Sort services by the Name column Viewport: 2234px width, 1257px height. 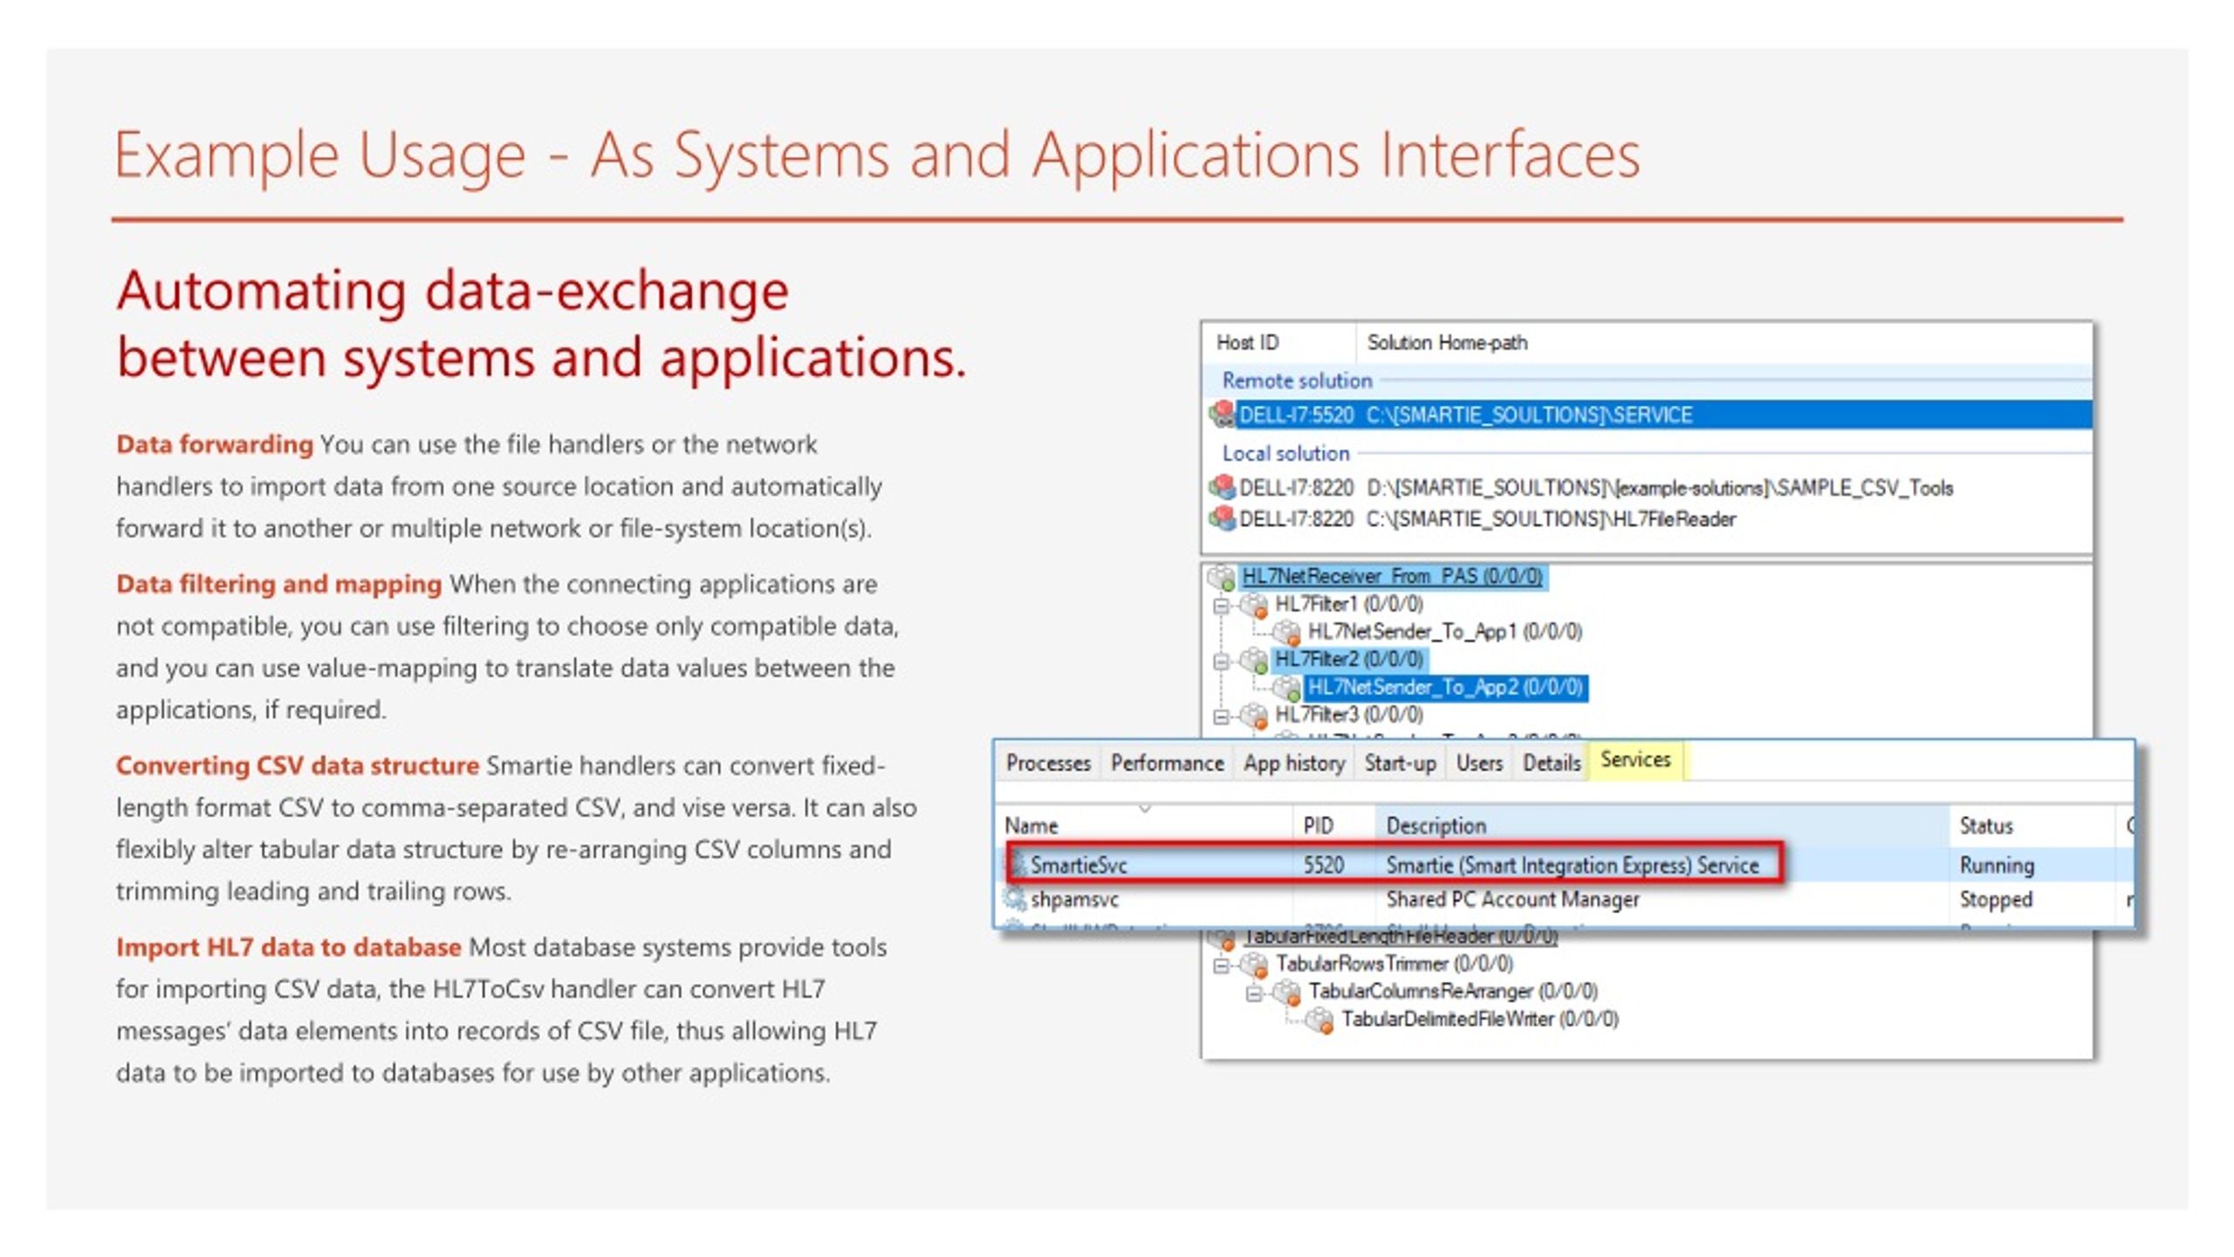tap(1145, 825)
